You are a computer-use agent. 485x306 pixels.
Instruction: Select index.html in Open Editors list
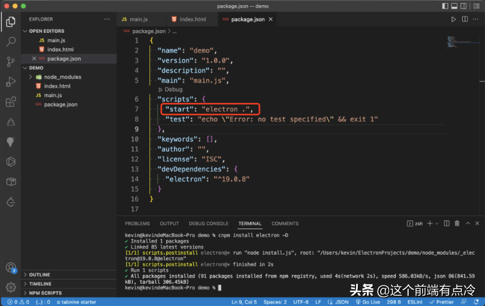(69, 49)
